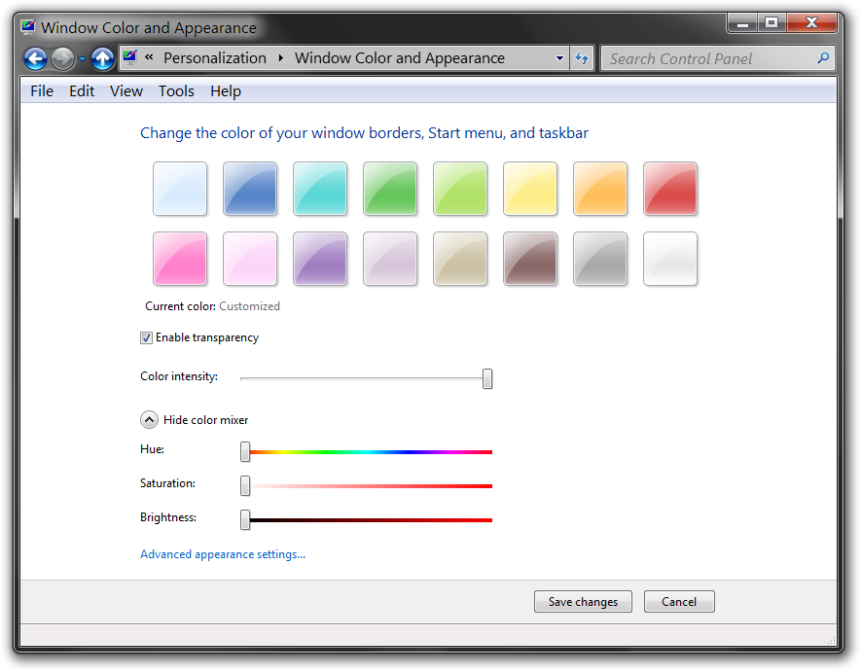Click the double chevron in address bar
Viewport: 861px width, 672px height.
149,57
